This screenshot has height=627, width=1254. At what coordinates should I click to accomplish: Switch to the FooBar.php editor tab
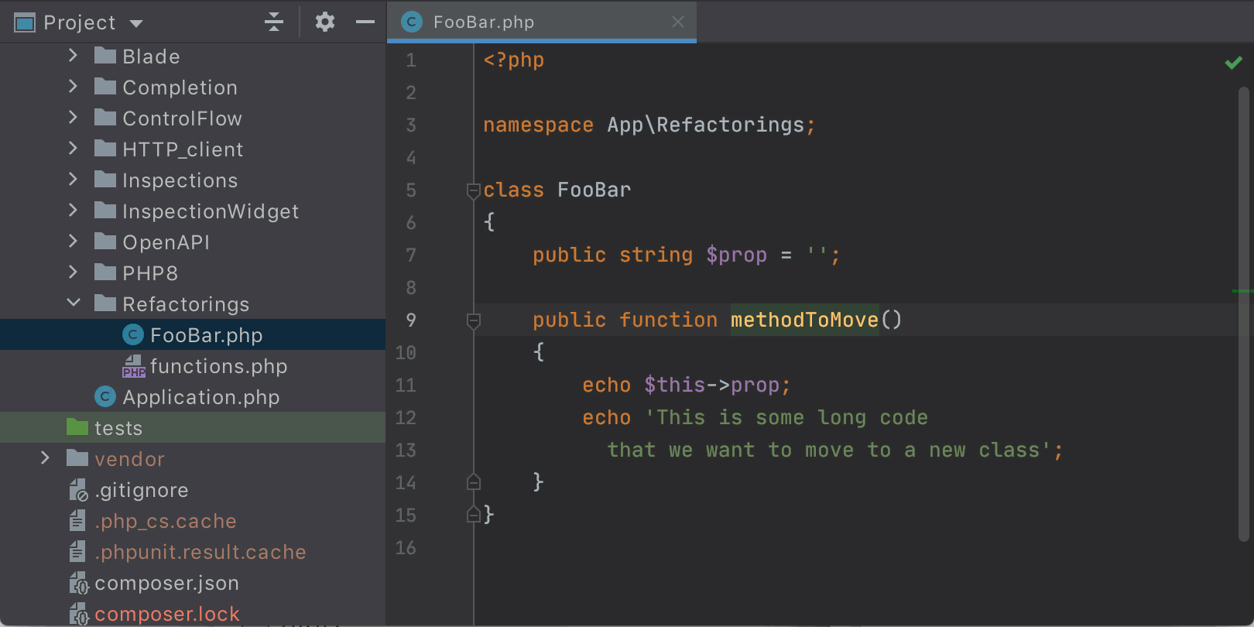click(x=484, y=22)
